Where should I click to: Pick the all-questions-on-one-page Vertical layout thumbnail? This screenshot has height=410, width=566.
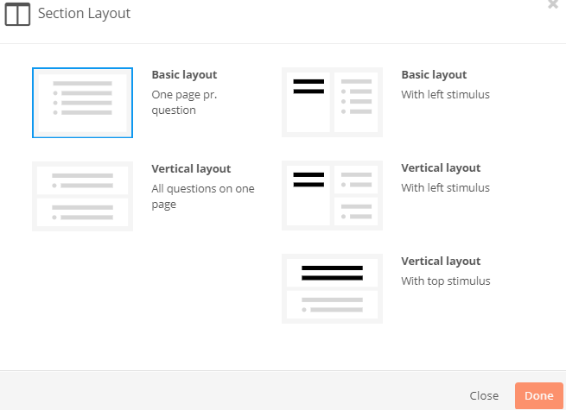[x=82, y=196]
